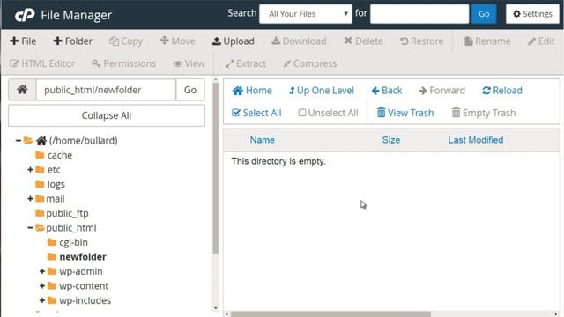Go Up One Level
Viewport: 564px width, 317px height.
pyautogui.click(x=322, y=91)
